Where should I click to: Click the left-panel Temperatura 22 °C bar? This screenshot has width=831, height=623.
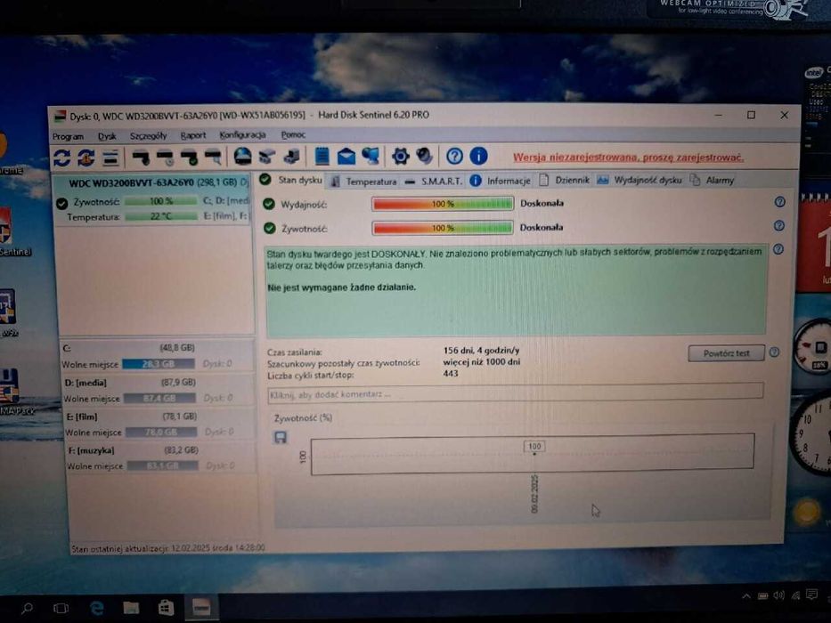click(x=160, y=216)
